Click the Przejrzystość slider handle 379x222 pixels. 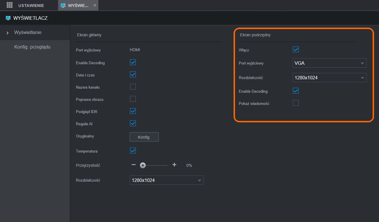coord(143,165)
